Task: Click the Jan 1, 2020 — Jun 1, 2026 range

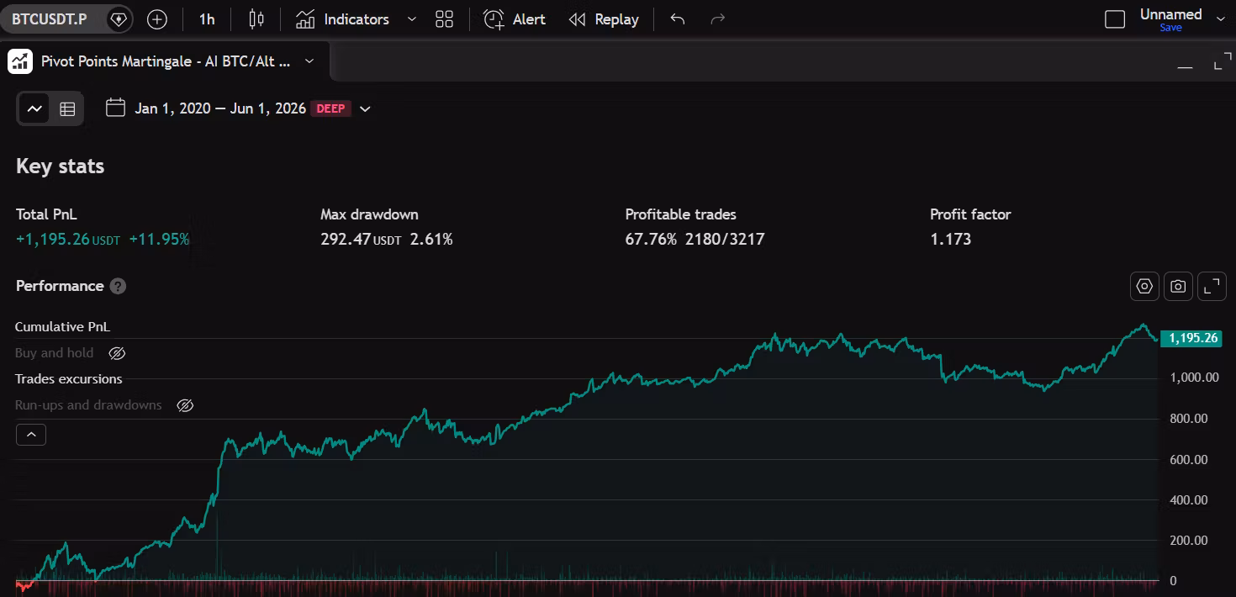Action: tap(220, 108)
